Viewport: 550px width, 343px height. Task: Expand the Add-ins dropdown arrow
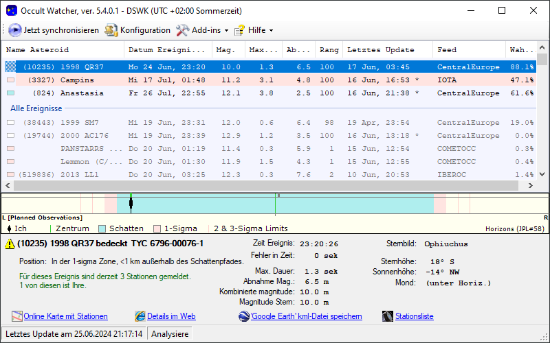(x=226, y=31)
